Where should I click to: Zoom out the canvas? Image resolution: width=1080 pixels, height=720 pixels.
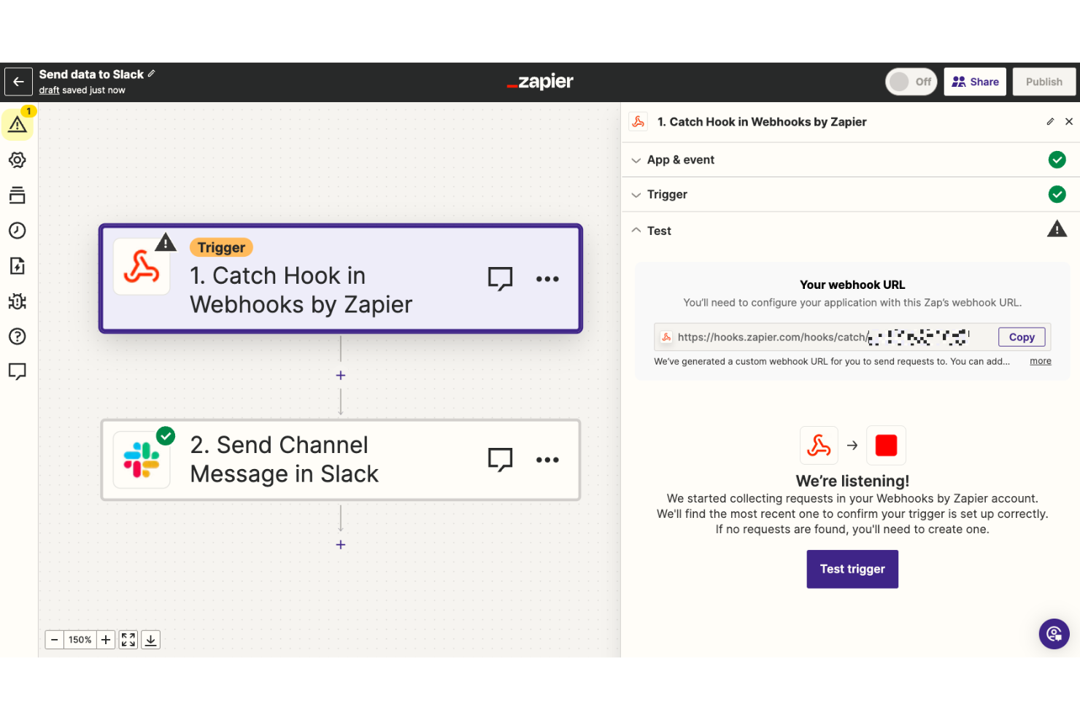(55, 640)
